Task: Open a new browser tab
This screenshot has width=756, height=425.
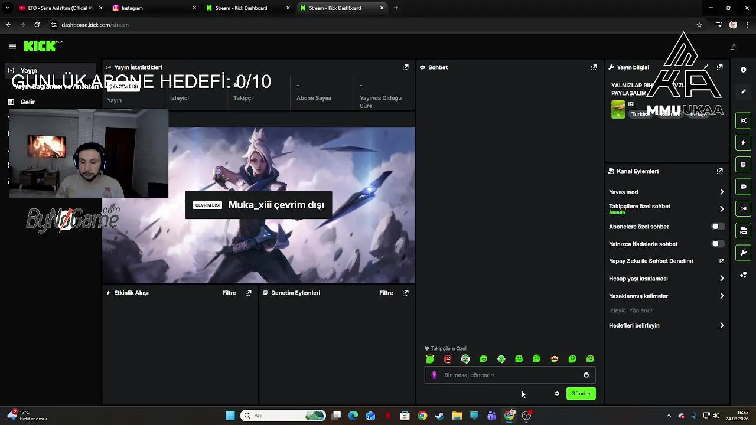Action: coord(396,8)
